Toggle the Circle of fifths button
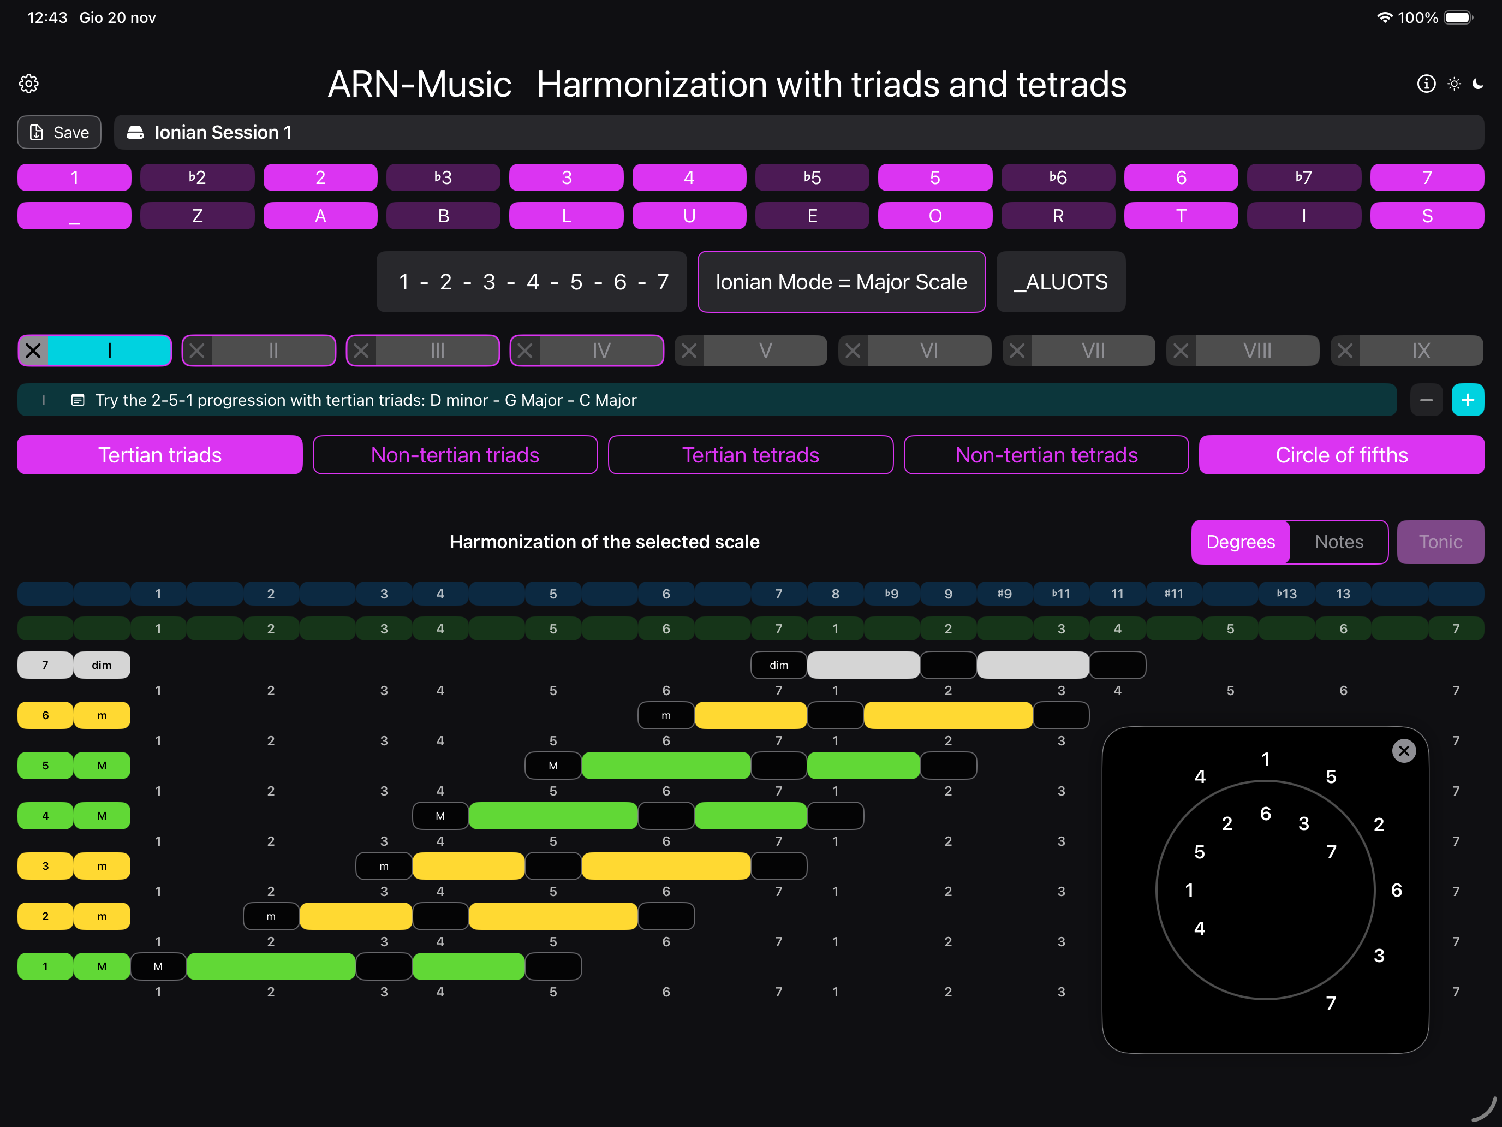 point(1341,455)
